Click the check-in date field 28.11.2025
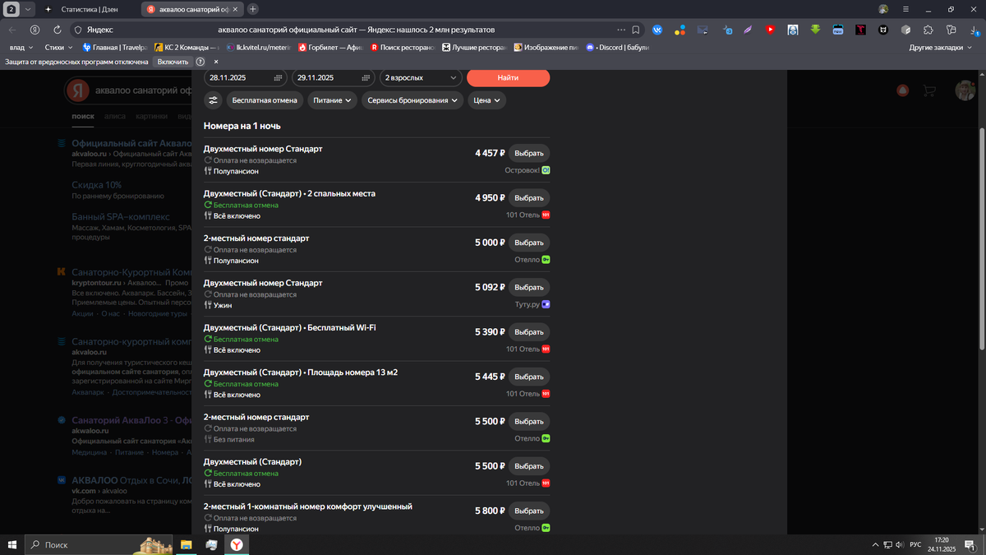The image size is (986, 555). coord(246,77)
